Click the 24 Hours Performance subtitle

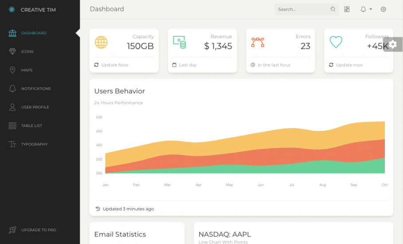(118, 102)
